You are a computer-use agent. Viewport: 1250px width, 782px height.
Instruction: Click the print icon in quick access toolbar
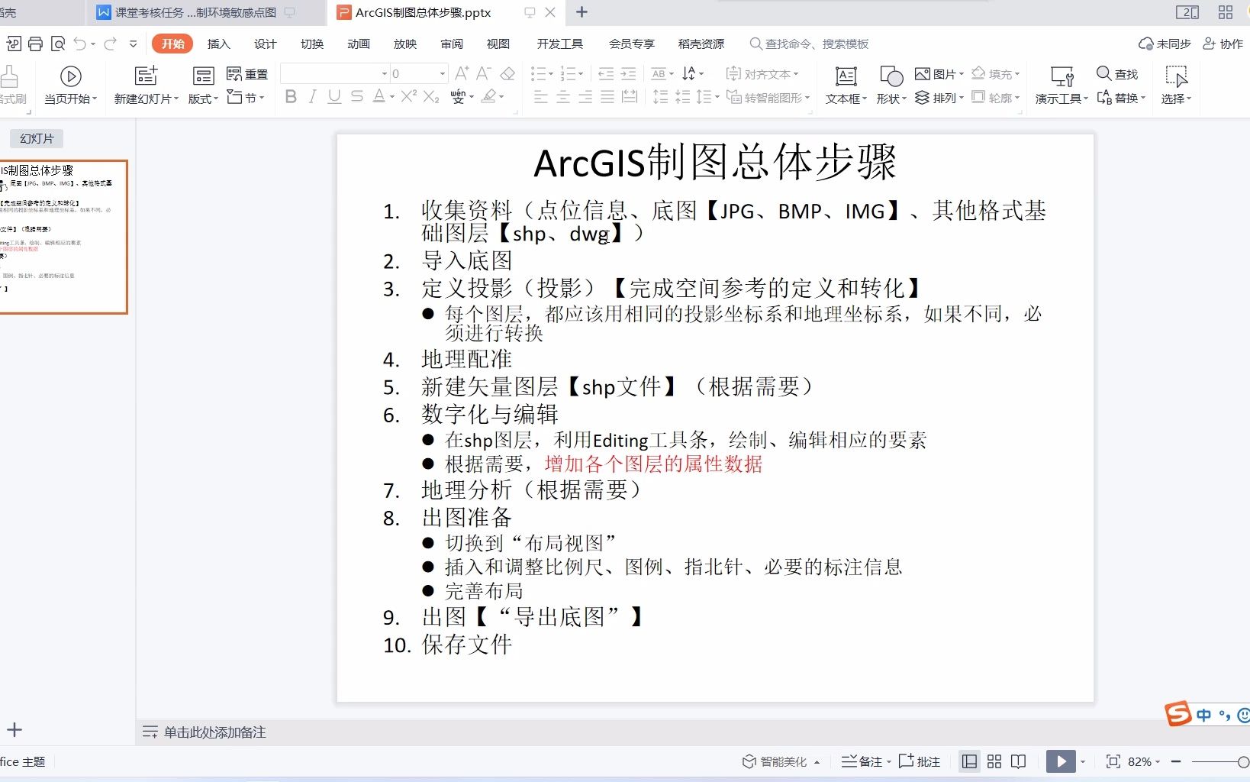(35, 44)
